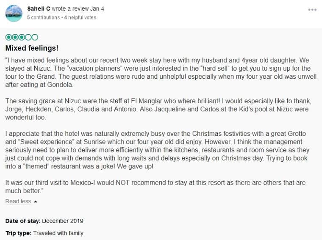Viewport: 322px width, 240px height.
Task: Open the "Mixed feelings!" review title
Action: (x=32, y=48)
